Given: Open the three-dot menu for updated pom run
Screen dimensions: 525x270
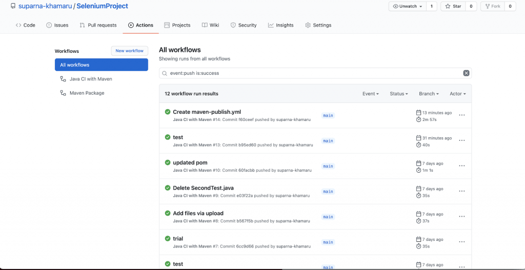Looking at the screenshot, I should (461, 166).
